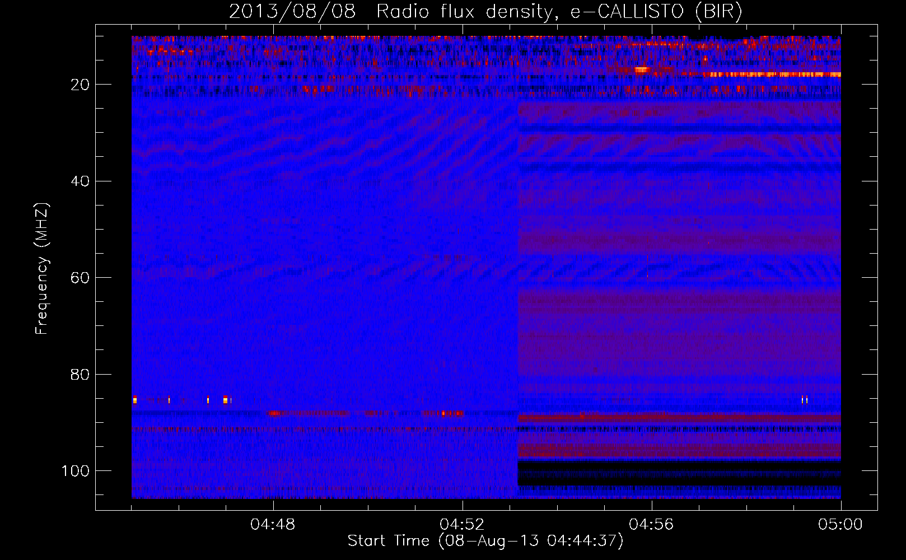Click the bright yellow emission band near 18 MHz
Screen dimensions: 906x560
pos(772,74)
